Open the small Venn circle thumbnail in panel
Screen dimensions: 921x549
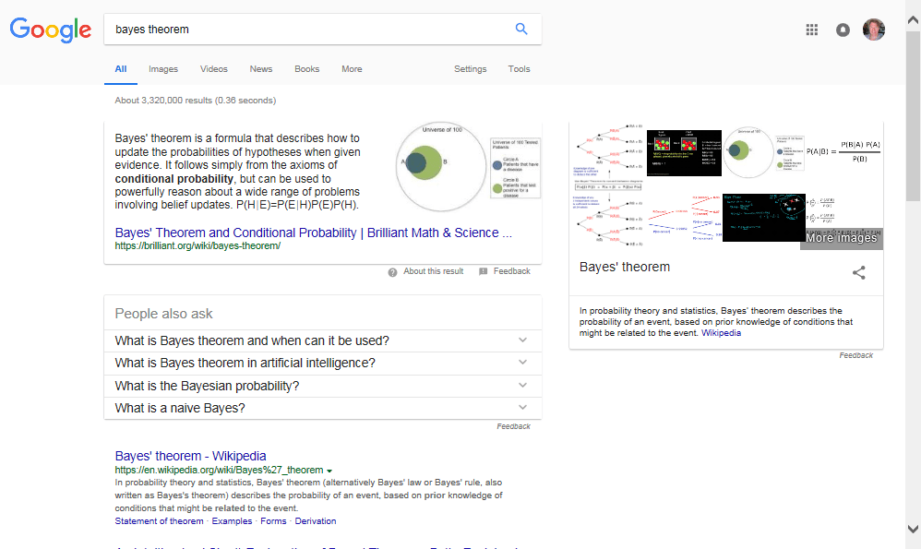pyautogui.click(x=763, y=152)
